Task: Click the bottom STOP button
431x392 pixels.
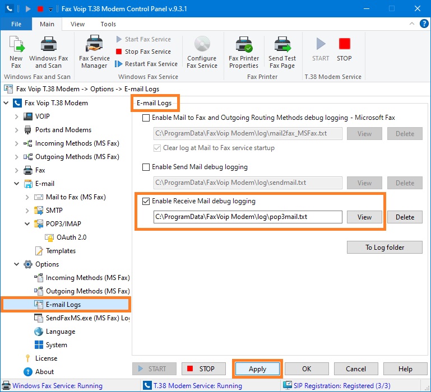Action: pos(203,368)
